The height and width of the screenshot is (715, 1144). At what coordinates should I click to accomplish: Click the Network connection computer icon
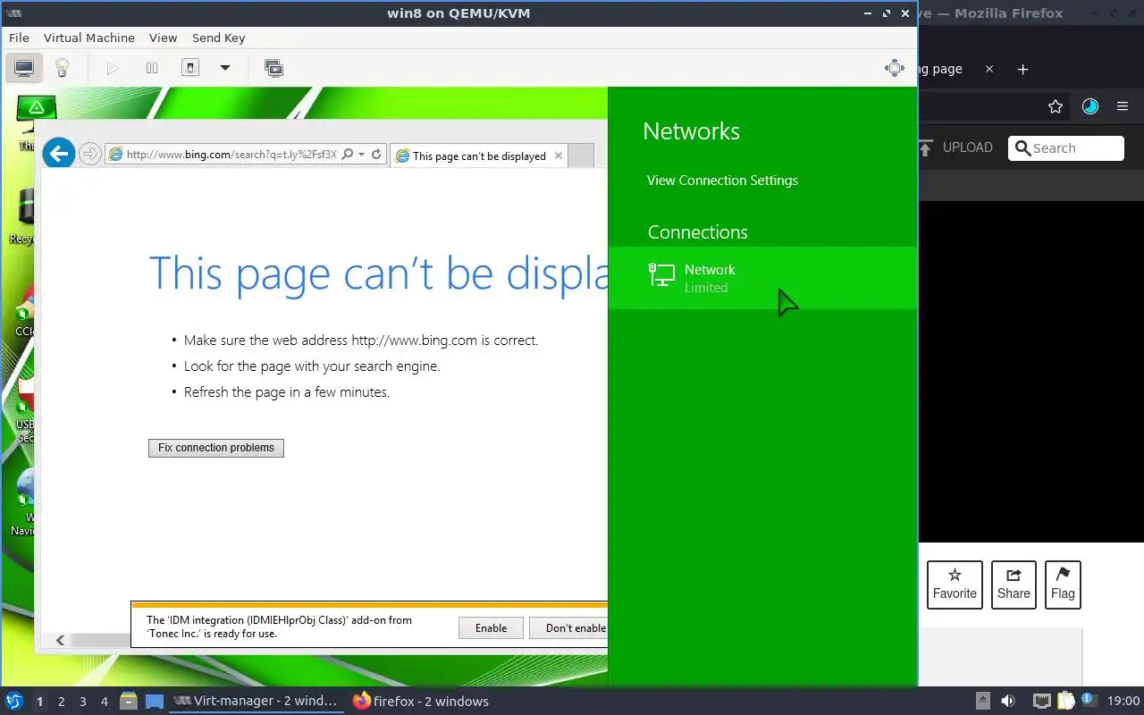point(661,275)
